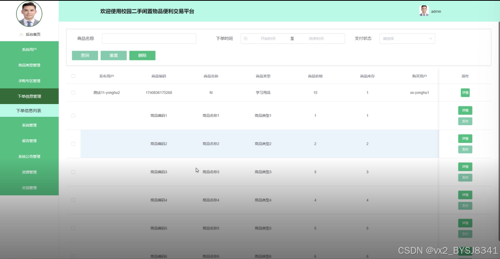Collapse the 下单信息管理 menu

pos(29,96)
